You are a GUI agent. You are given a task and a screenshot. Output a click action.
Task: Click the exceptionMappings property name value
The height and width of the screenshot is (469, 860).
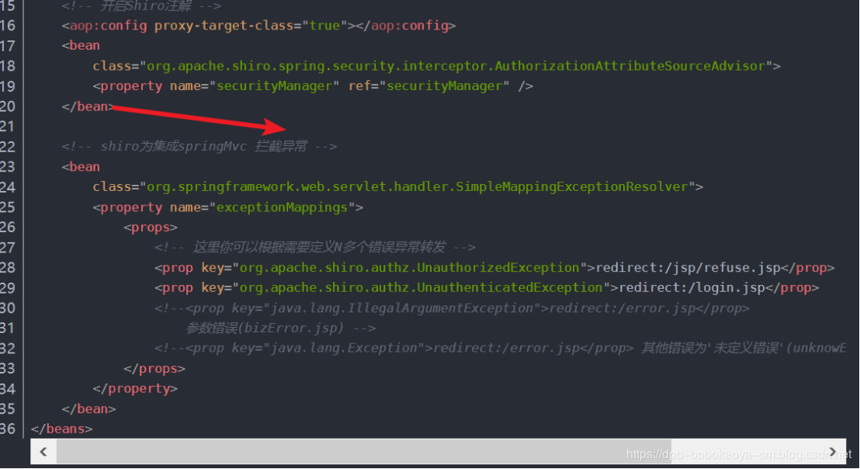point(282,207)
